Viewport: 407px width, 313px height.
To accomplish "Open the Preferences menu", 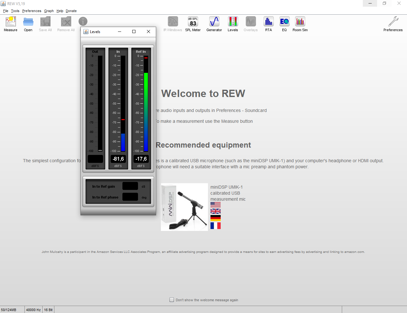I will coord(32,11).
